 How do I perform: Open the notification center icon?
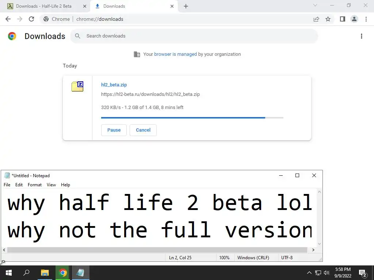(x=362, y=273)
